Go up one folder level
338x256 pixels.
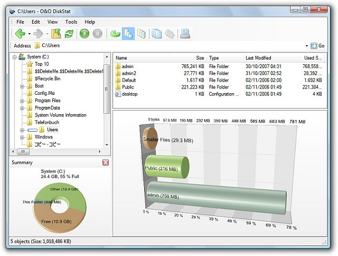[x=56, y=34]
